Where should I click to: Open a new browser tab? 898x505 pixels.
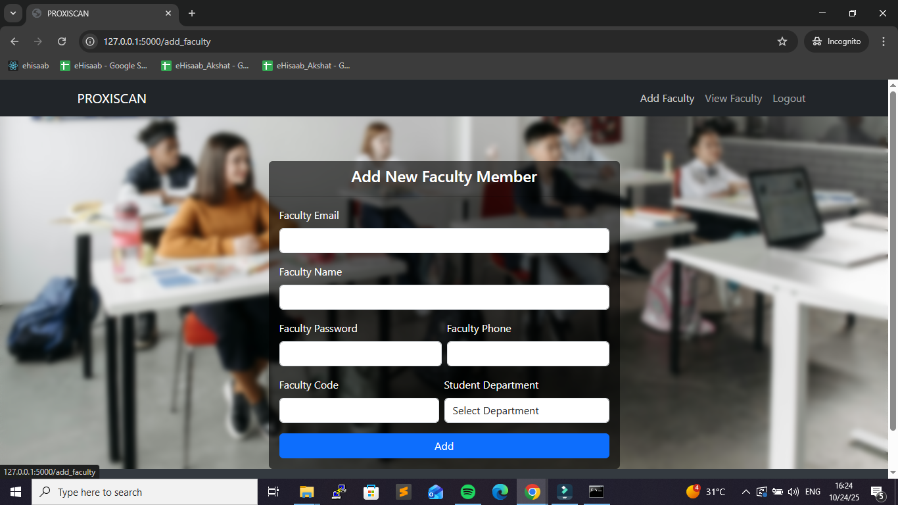coord(192,13)
